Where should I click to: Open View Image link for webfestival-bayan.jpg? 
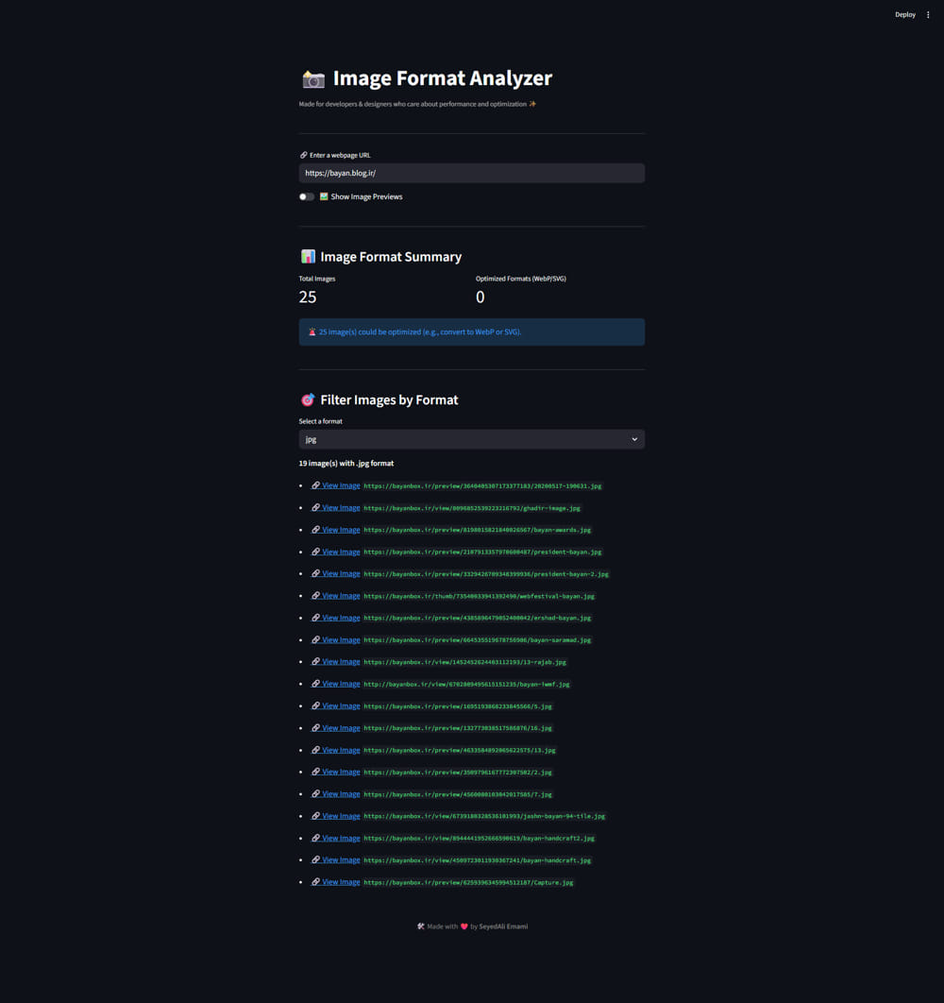tap(336, 596)
